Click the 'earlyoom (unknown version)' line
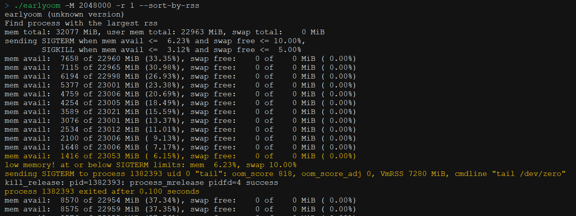This screenshot has height=216, width=576. 64,15
